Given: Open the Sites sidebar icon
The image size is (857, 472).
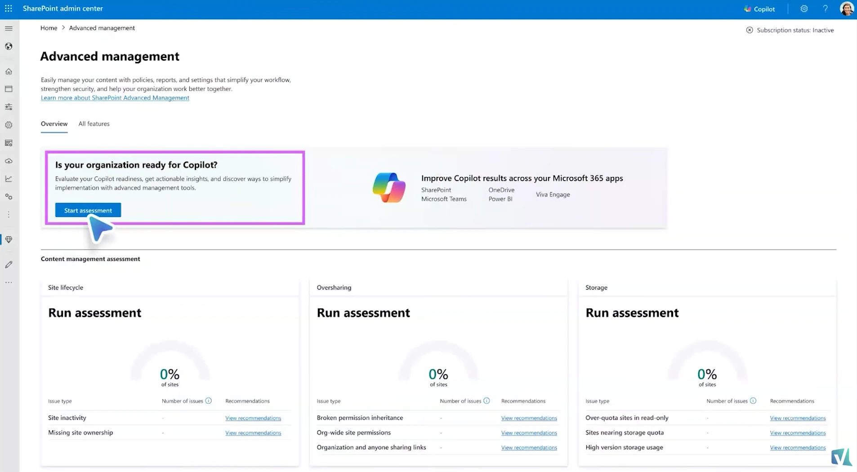Looking at the screenshot, I should point(9,89).
